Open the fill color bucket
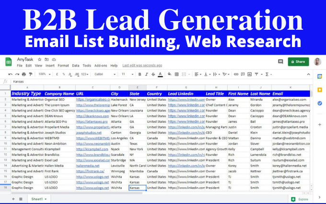The width and height of the screenshot is (326, 204). pyautogui.click(x=169, y=74)
